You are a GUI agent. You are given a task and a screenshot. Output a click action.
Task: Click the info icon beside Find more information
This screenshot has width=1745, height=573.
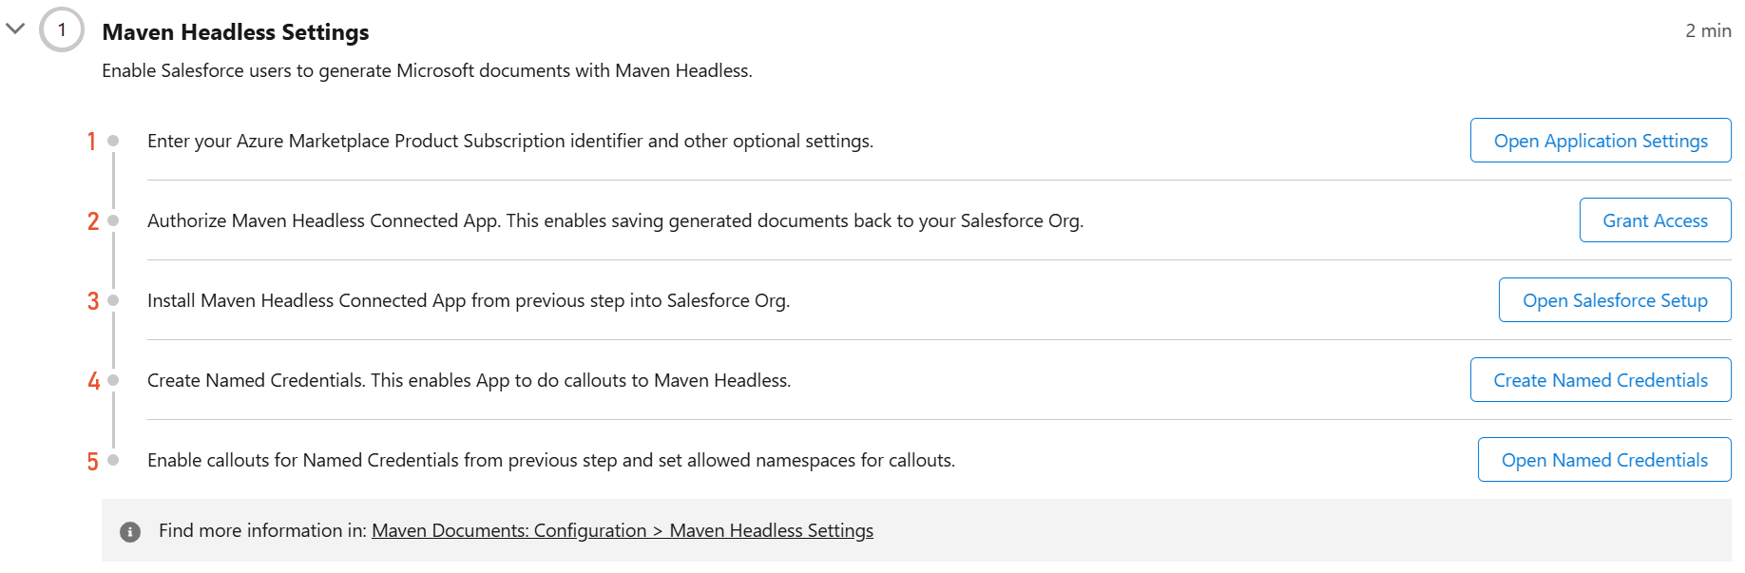pyautogui.click(x=130, y=532)
